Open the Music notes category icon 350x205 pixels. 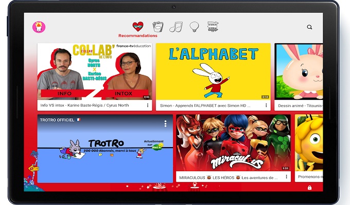[x=176, y=27]
